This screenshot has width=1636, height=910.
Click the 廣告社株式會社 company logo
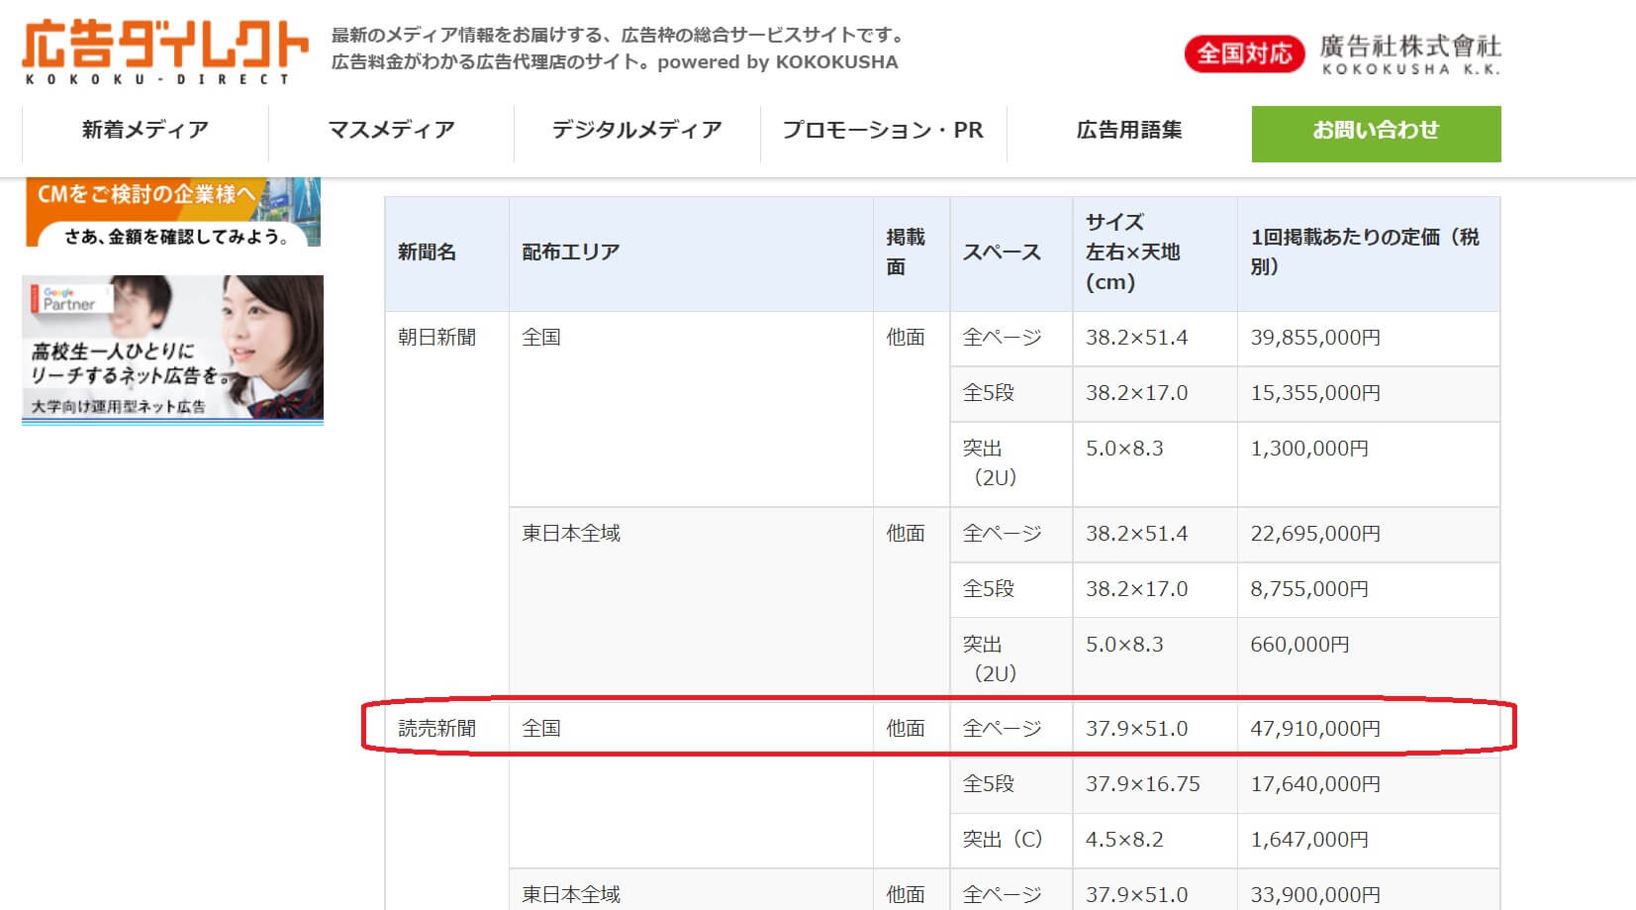(x=1410, y=54)
